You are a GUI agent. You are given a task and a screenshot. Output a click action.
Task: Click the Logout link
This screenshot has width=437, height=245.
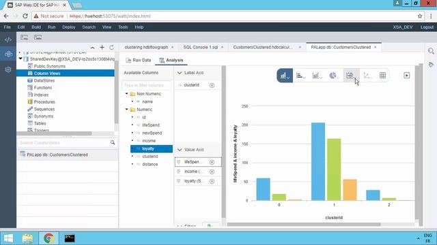(x=427, y=27)
